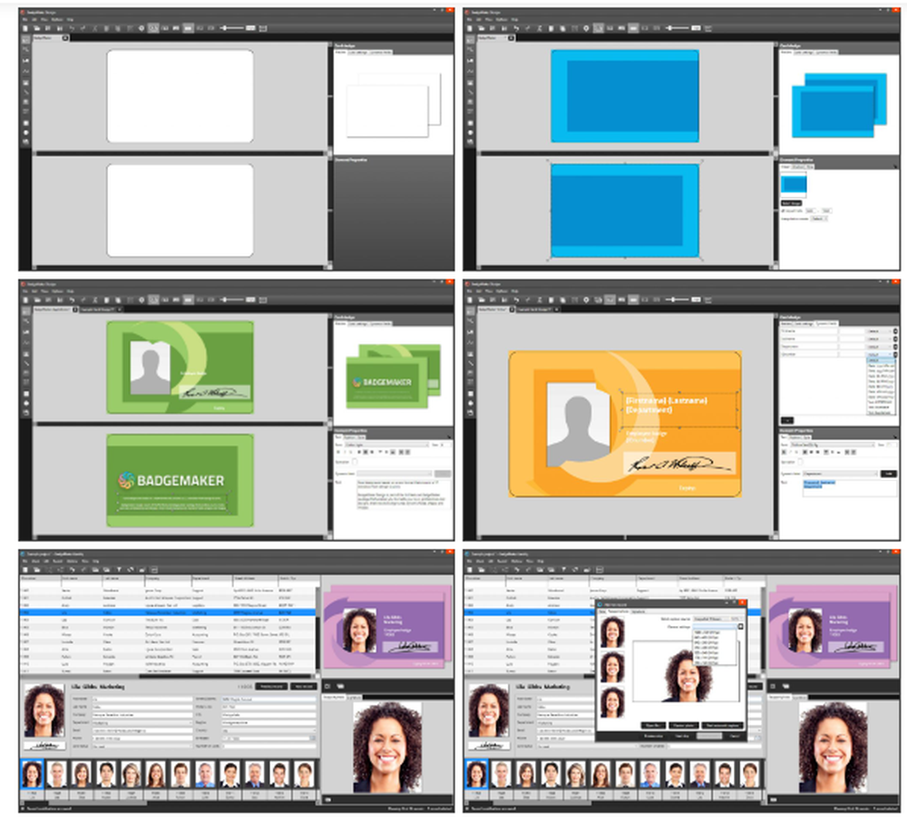Select the white-haired man thumbnail in records photo strip

tap(56, 775)
